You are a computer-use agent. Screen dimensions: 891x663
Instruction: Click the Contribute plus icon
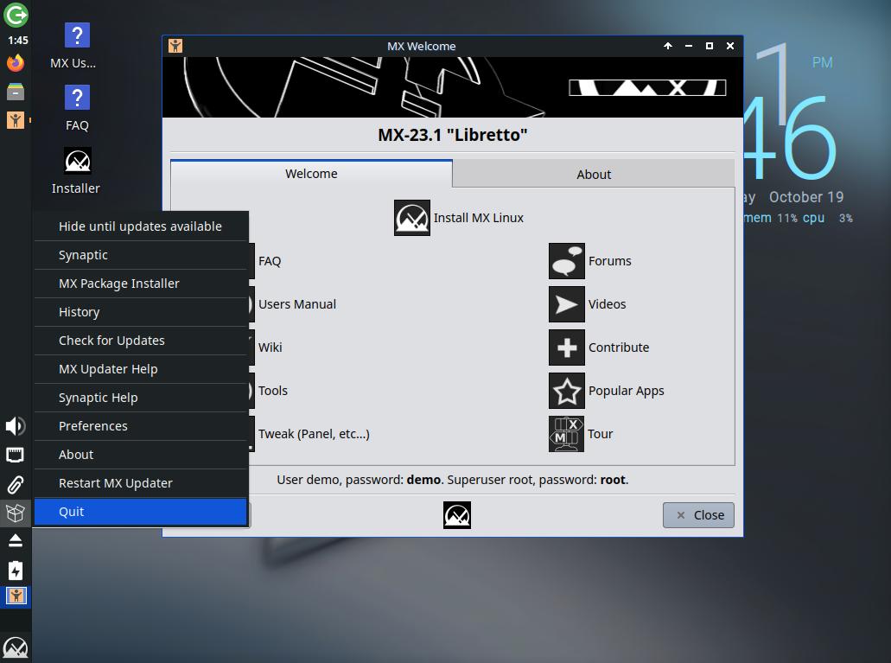tap(567, 347)
